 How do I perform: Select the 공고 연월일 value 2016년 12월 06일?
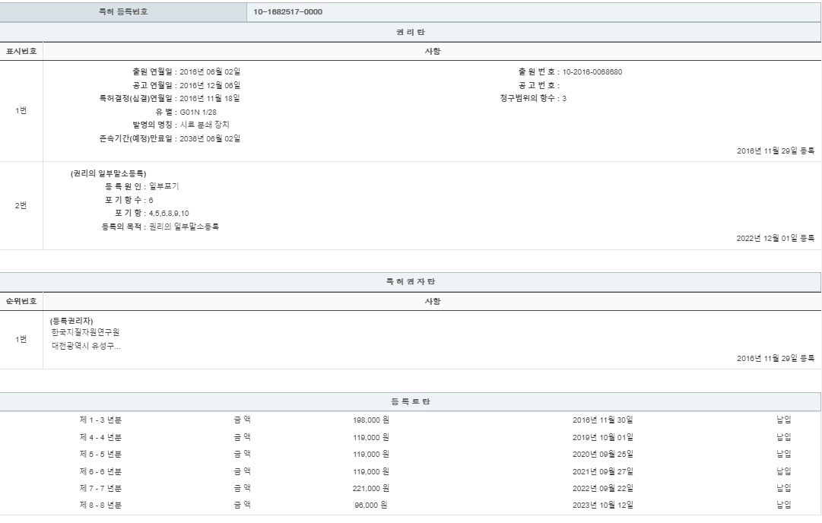coord(210,85)
